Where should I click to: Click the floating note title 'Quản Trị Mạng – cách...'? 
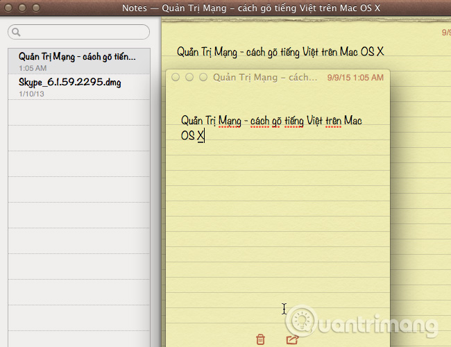click(265, 78)
